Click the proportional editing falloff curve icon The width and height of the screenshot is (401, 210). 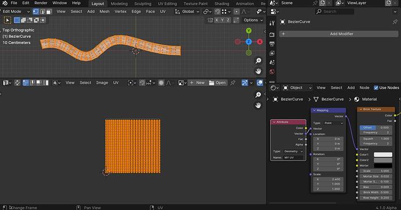(244, 12)
